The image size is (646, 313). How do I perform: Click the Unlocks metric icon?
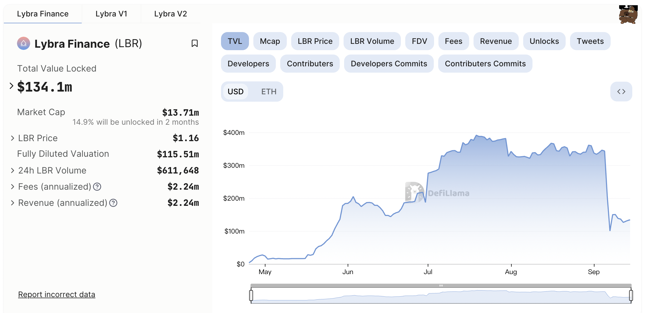click(544, 41)
